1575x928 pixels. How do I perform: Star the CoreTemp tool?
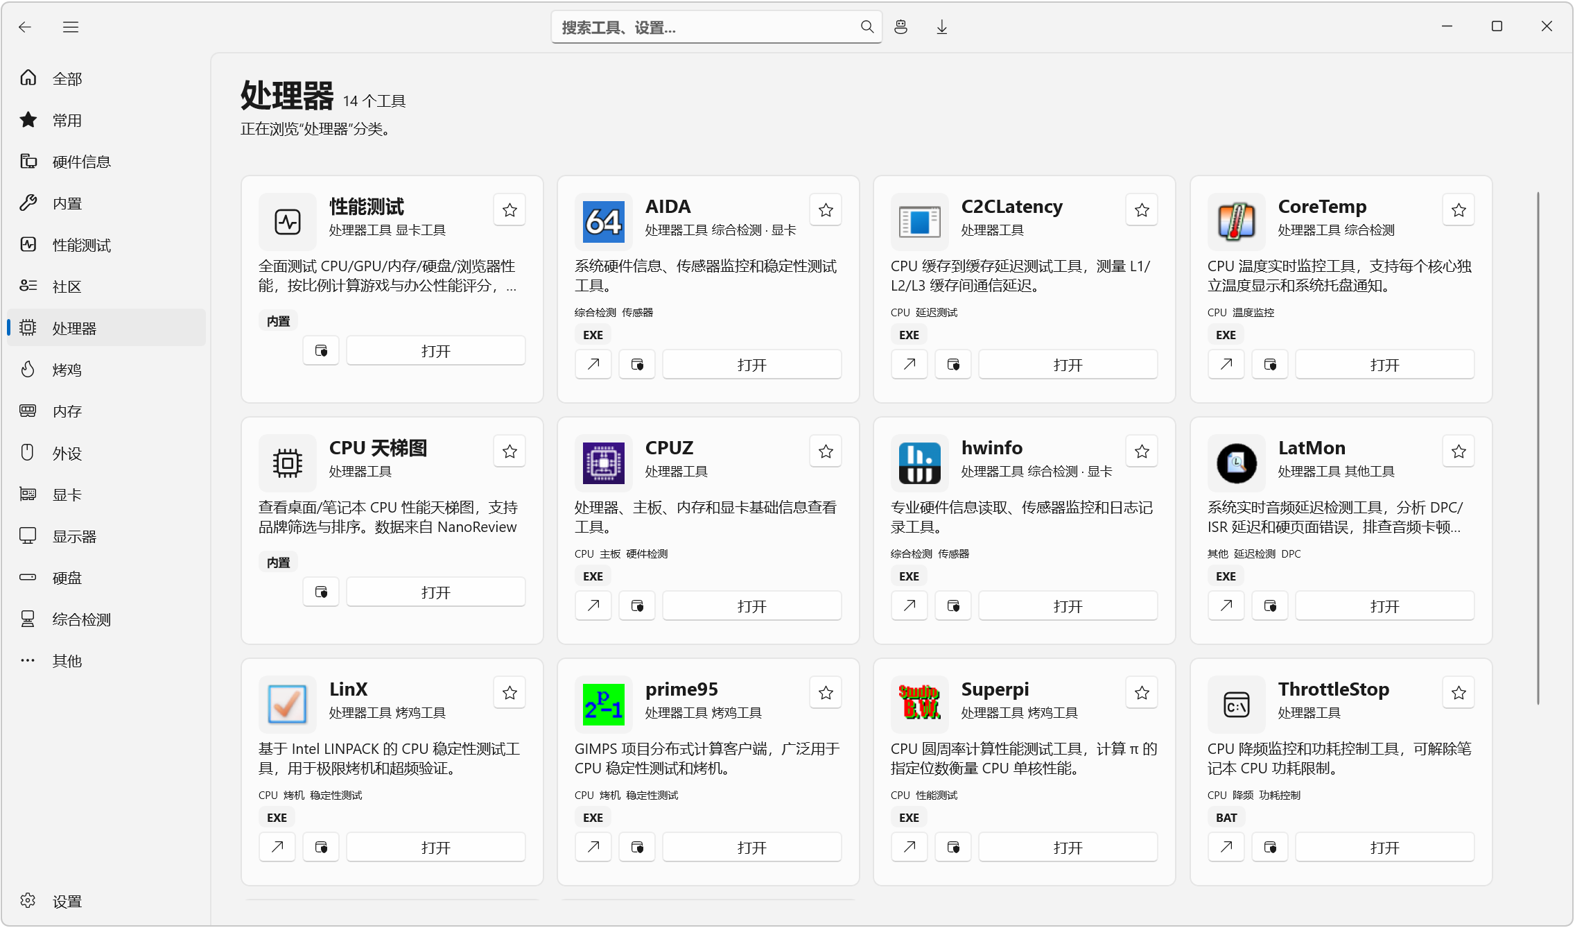(1459, 210)
